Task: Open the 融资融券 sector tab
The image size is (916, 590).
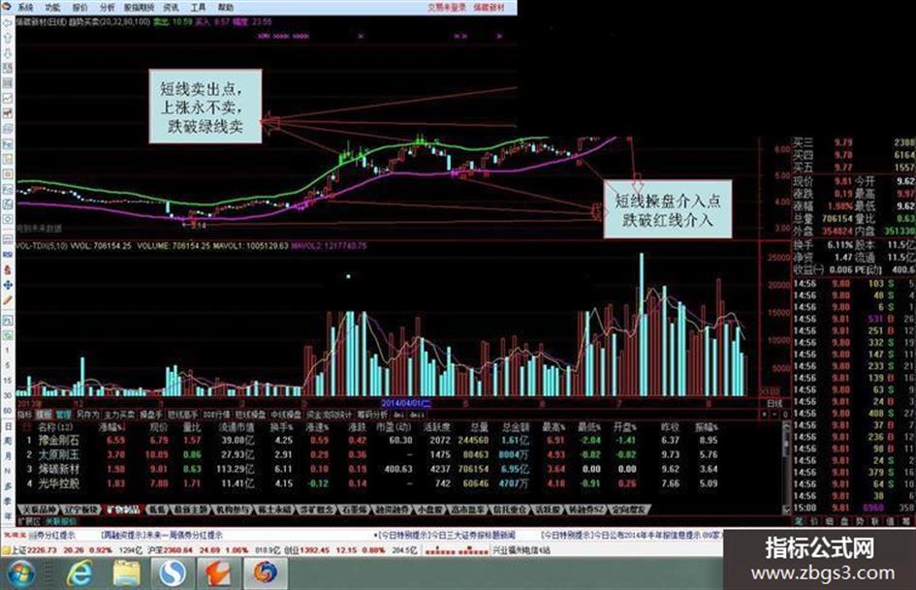Action: coord(392,510)
